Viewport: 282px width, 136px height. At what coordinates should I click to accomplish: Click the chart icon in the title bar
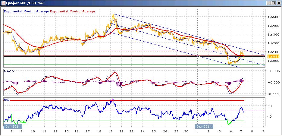click(x=3, y=3)
